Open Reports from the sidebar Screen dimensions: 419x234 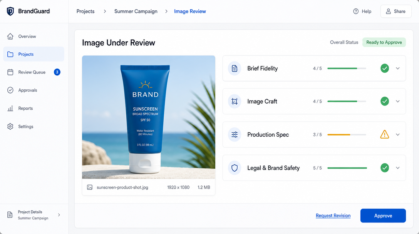click(34, 109)
